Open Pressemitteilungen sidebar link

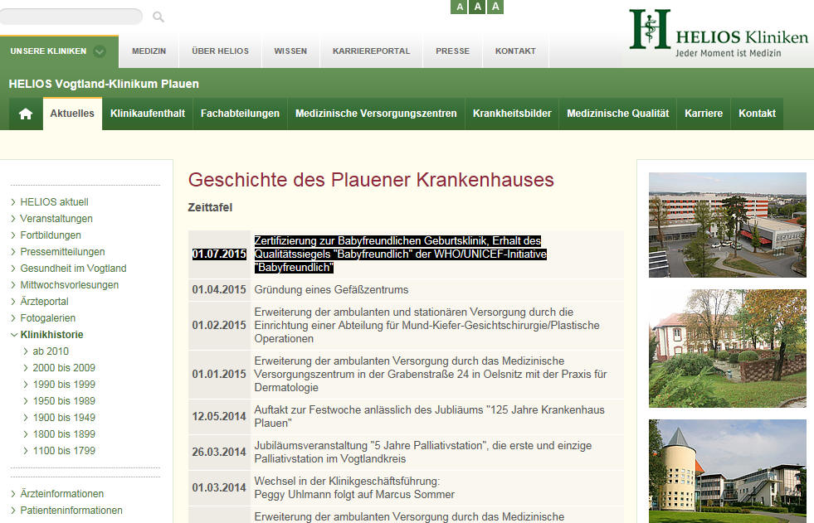(x=62, y=252)
